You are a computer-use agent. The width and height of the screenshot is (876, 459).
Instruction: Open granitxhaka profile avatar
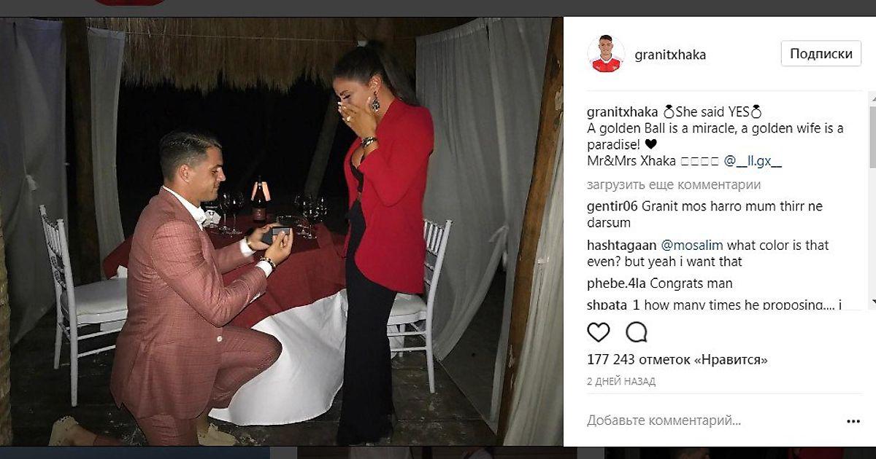[x=606, y=54]
